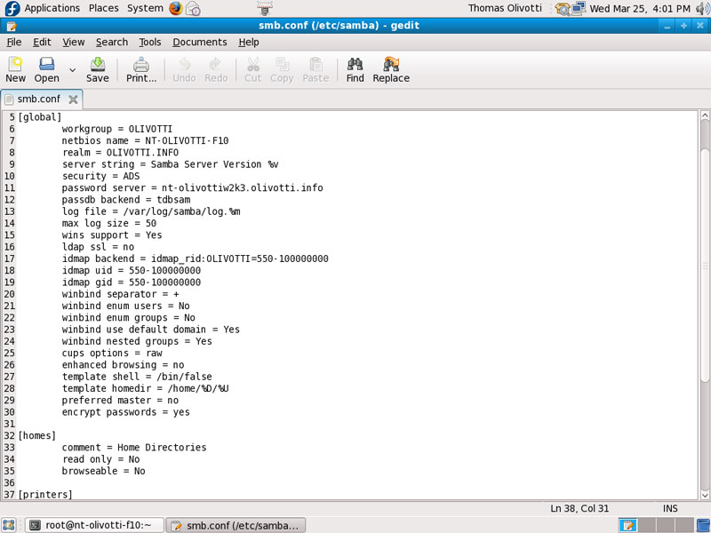Launch Firefox from the top panel
Screen dimensions: 711x533
click(176, 8)
